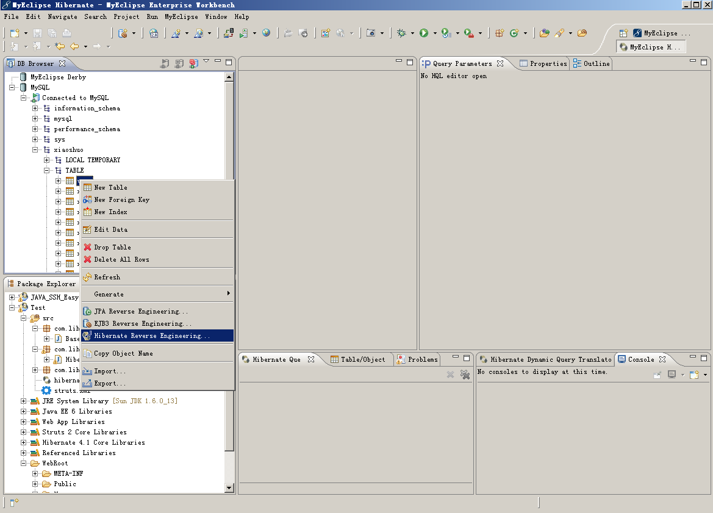Click the New Package icon in toolbar
Screen dimensions: 713x513
point(499,33)
